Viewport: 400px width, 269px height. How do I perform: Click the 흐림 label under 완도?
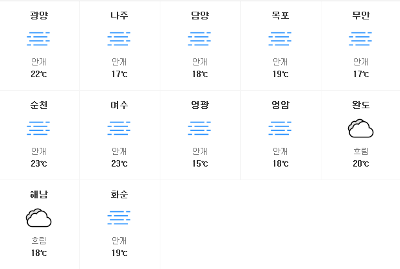click(361, 151)
